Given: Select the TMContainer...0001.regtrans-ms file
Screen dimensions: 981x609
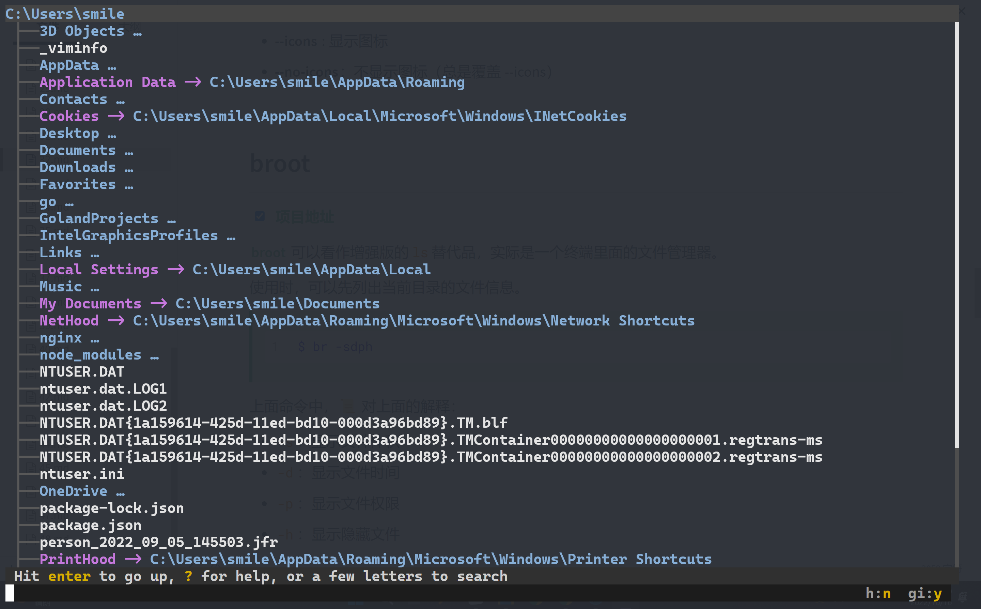Looking at the screenshot, I should pos(431,440).
